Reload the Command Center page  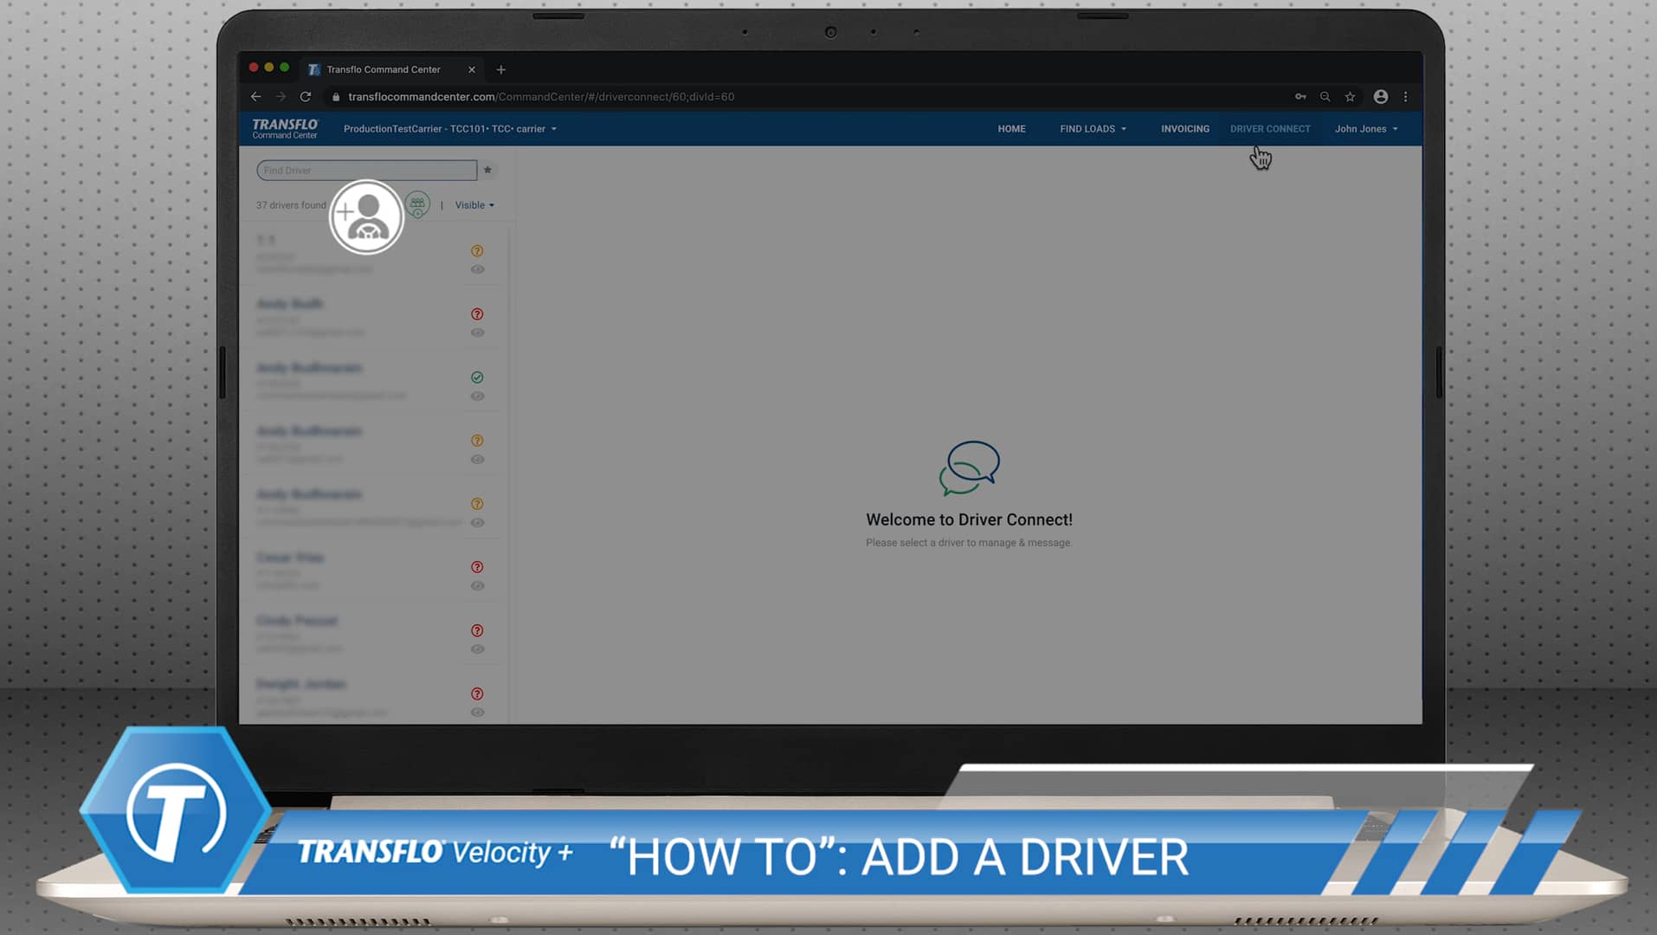[x=306, y=96]
